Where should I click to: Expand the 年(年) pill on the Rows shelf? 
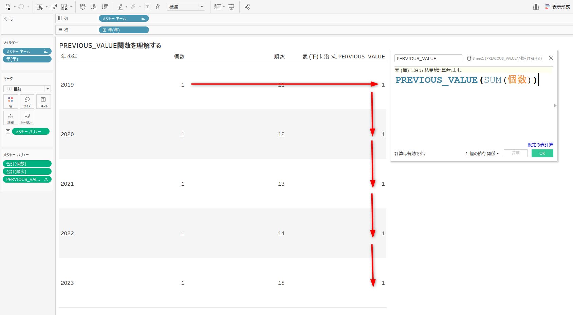click(x=105, y=30)
